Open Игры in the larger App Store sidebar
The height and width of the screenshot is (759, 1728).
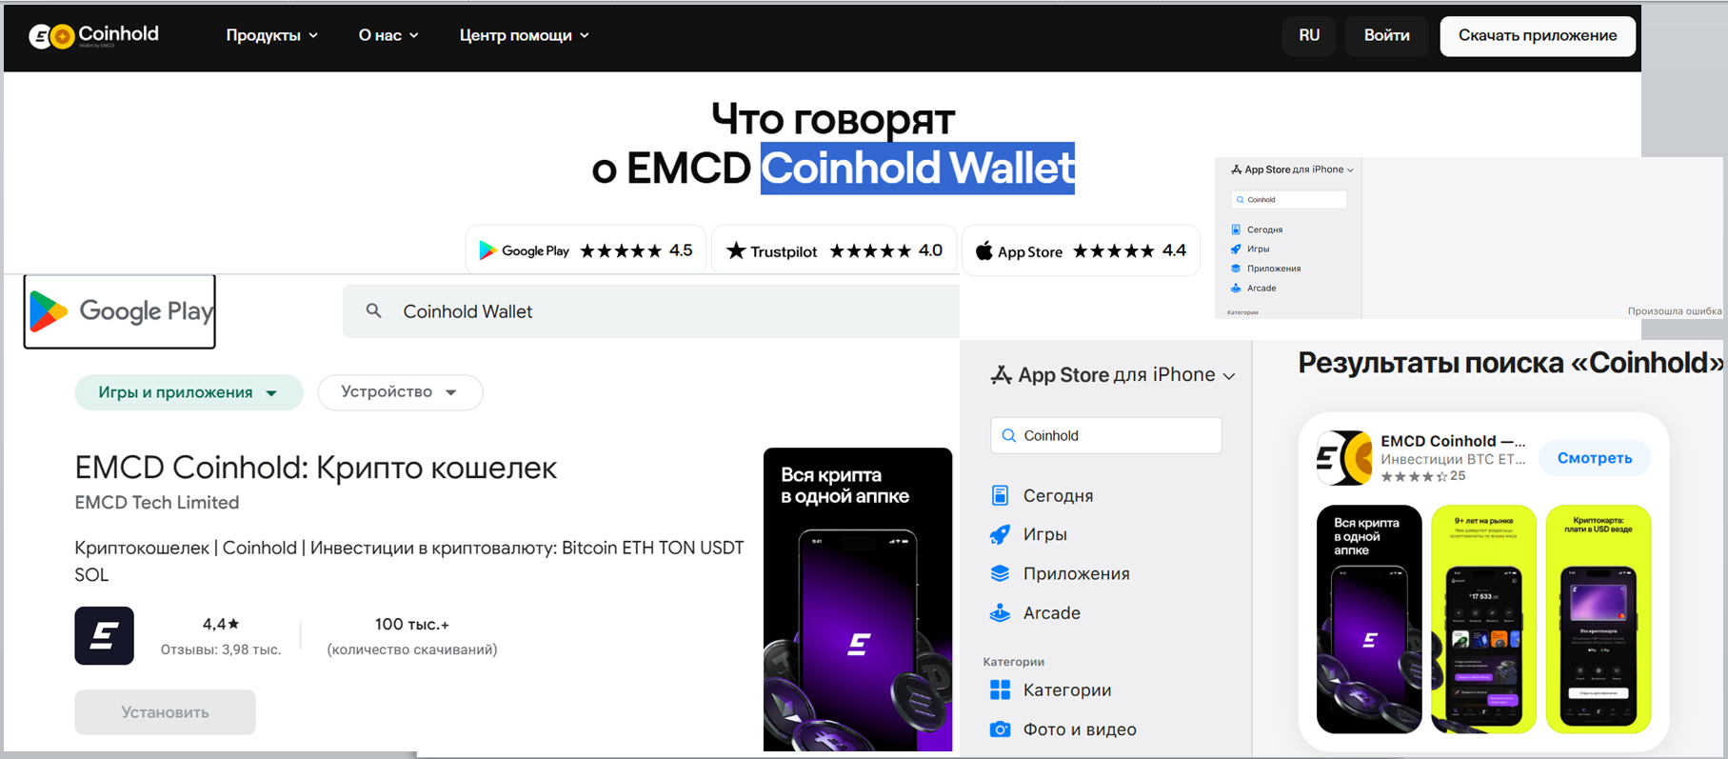click(1029, 534)
